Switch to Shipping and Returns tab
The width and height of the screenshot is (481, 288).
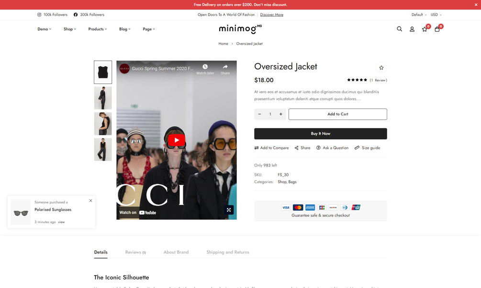click(228, 252)
